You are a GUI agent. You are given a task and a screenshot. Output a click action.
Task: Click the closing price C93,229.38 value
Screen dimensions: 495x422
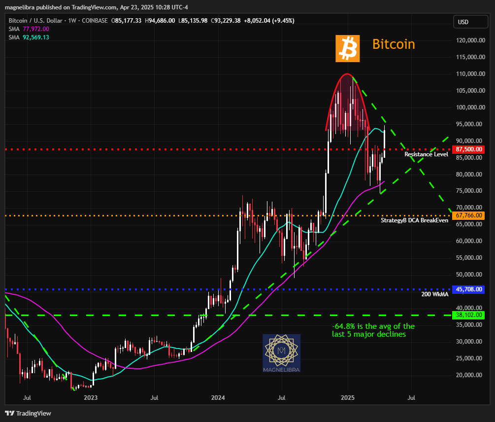coord(226,21)
